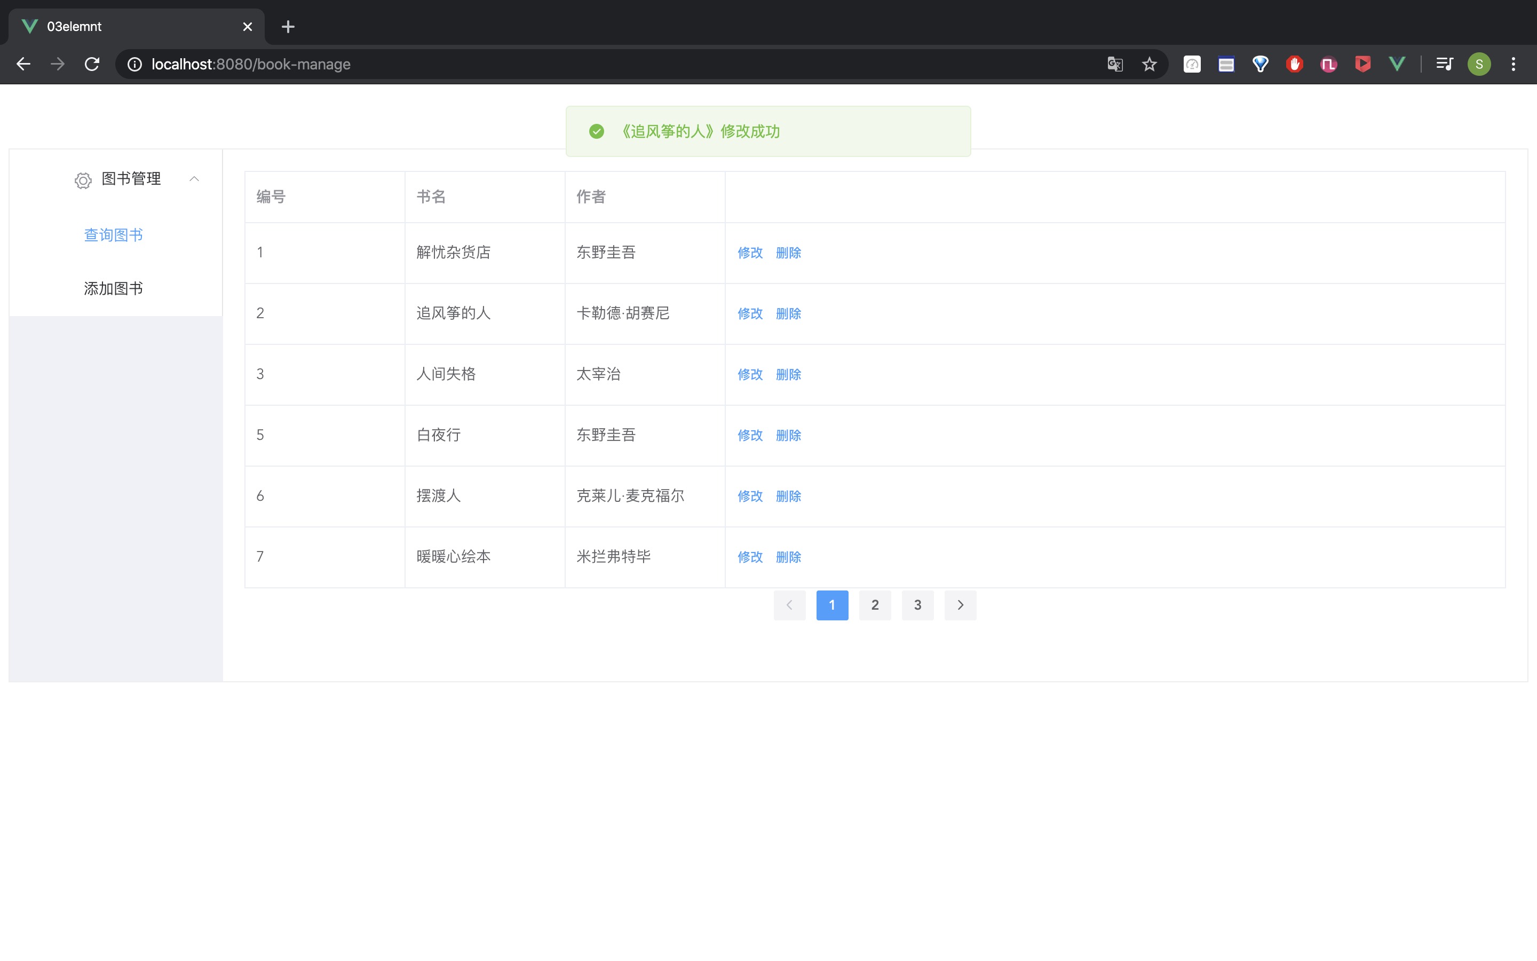The height and width of the screenshot is (961, 1537).
Task: Click the green S profile avatar
Action: pyautogui.click(x=1479, y=64)
